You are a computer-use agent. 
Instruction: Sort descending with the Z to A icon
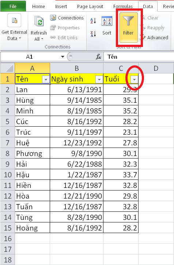click(x=93, y=34)
